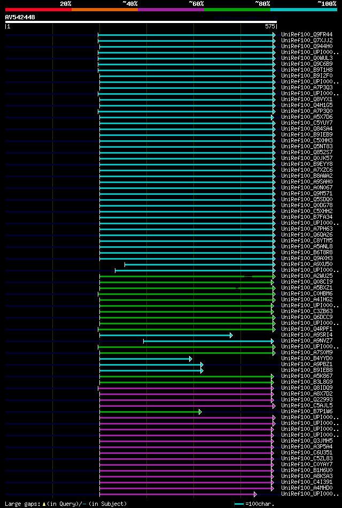Select the UniRef100_B9EYY8 label
Screen dimensions: 342x508
click(x=307, y=164)
